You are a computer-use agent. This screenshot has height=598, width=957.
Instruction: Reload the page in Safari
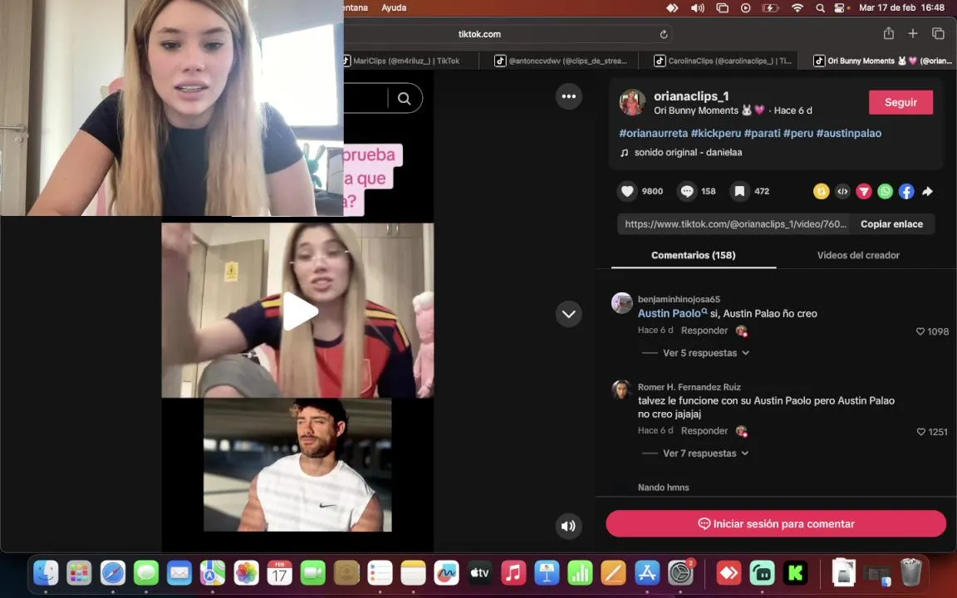click(664, 34)
